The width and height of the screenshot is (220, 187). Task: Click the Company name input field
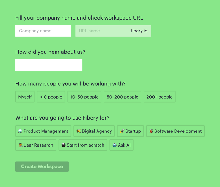(43, 31)
